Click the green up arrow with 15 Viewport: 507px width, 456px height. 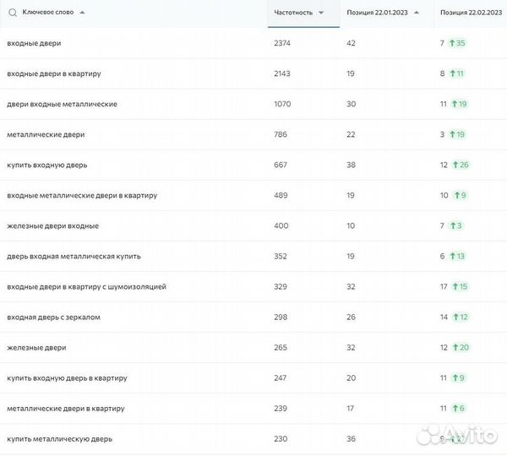click(455, 286)
